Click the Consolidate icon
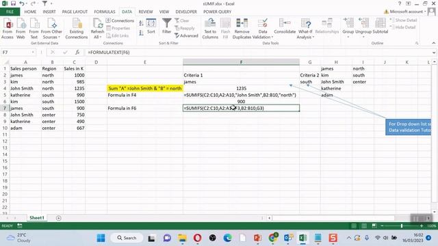This screenshot has width=438, height=246. coord(285,26)
